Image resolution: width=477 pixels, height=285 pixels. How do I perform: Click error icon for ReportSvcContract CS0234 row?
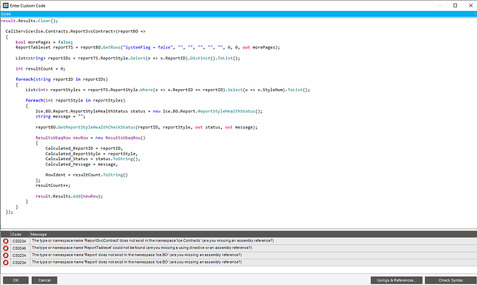[x=6, y=241]
